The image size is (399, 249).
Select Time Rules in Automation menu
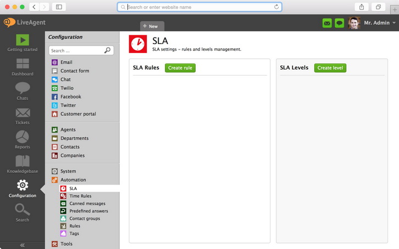pyautogui.click(x=80, y=196)
